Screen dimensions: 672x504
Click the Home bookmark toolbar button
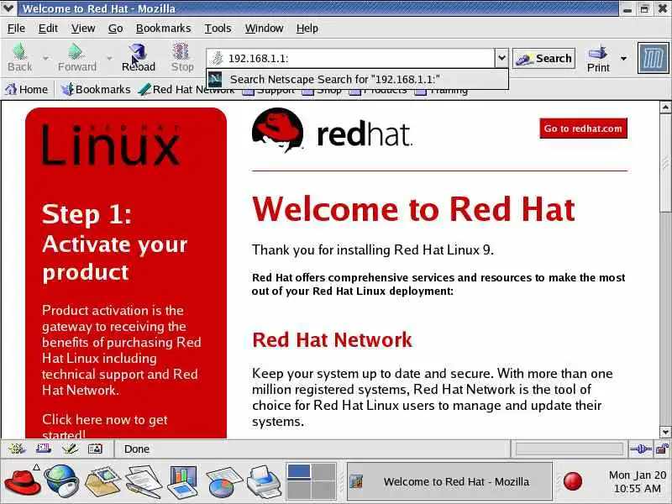tap(27, 90)
